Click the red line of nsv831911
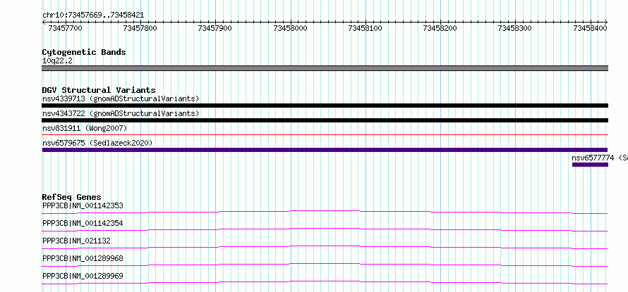Viewport: 628px width, 292px height. pyautogui.click(x=325, y=135)
